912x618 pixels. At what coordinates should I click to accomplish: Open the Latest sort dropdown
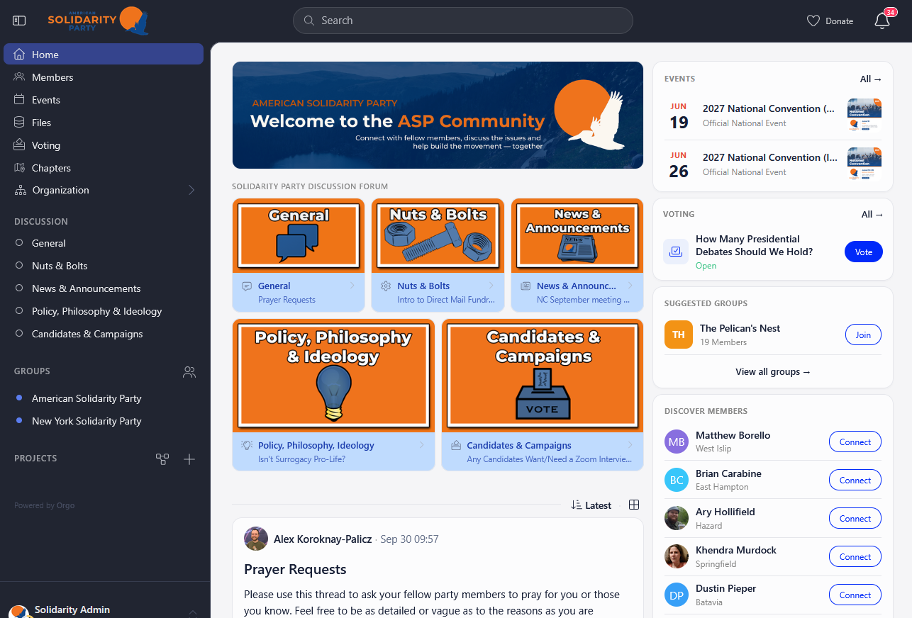(x=591, y=505)
